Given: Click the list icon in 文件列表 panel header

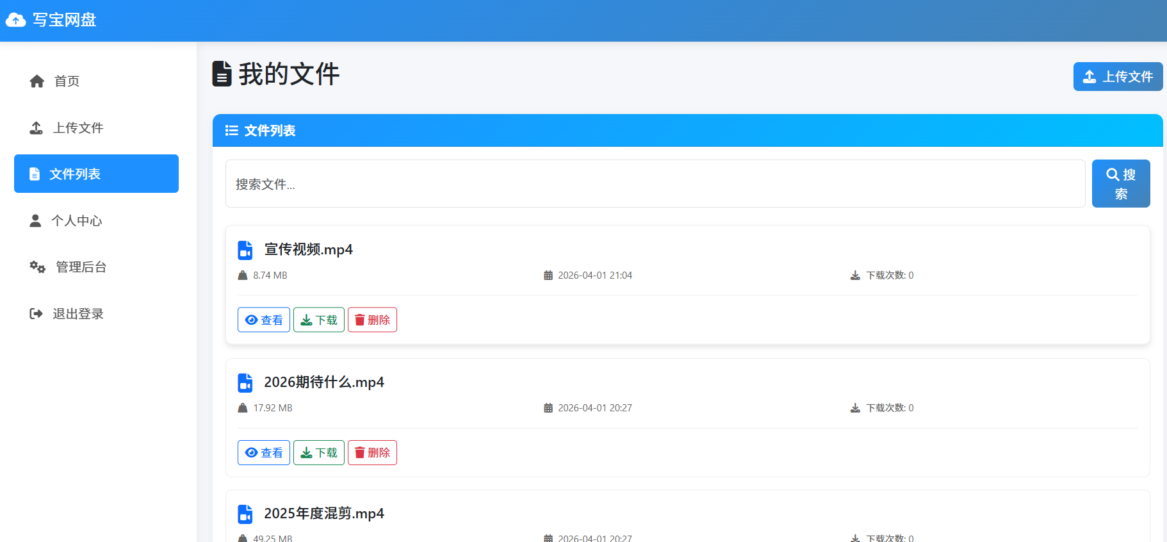Looking at the screenshot, I should point(232,131).
